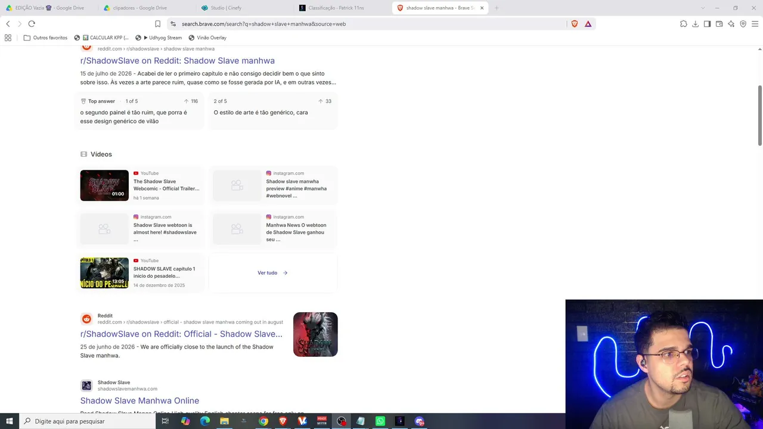
Task: Open the tab search dropdown arrow
Action: 703,8
